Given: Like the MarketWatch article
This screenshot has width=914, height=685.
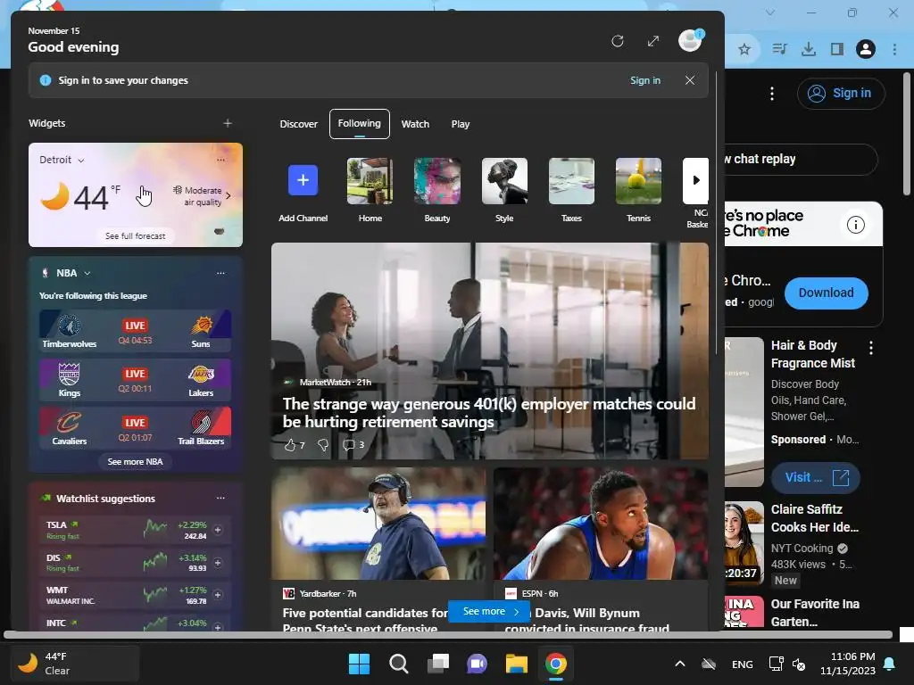Looking at the screenshot, I should point(295,445).
